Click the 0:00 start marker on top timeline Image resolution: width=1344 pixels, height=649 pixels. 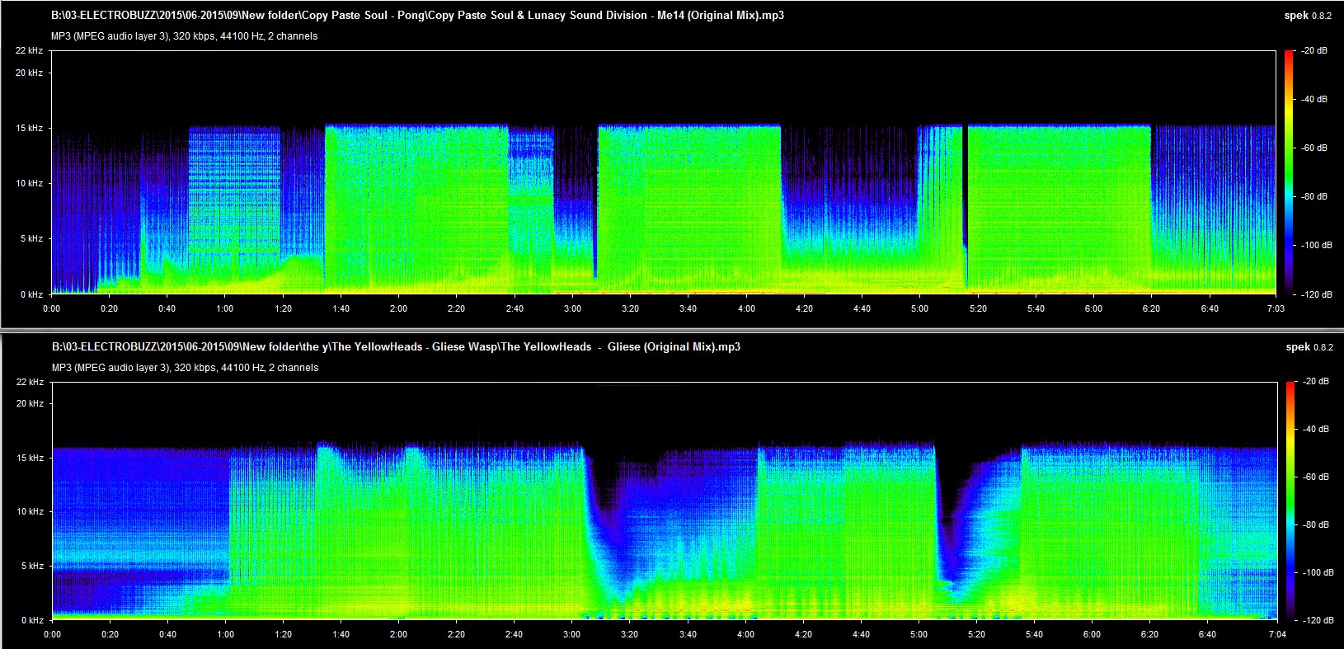[x=51, y=308]
